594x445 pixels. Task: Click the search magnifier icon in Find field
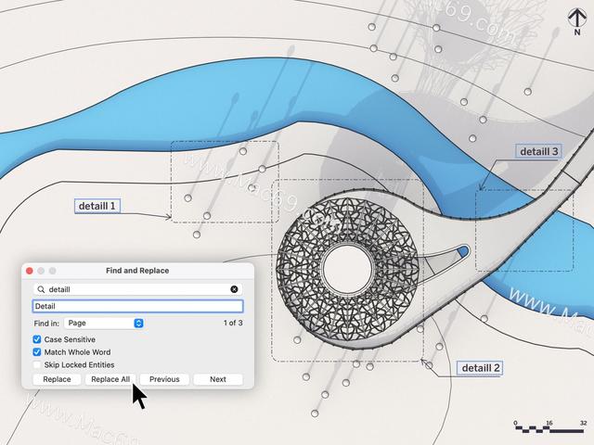pyautogui.click(x=41, y=289)
